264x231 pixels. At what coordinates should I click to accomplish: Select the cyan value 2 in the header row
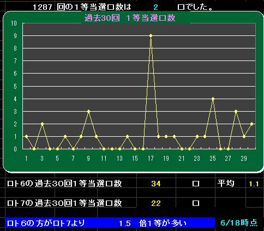coord(155,7)
